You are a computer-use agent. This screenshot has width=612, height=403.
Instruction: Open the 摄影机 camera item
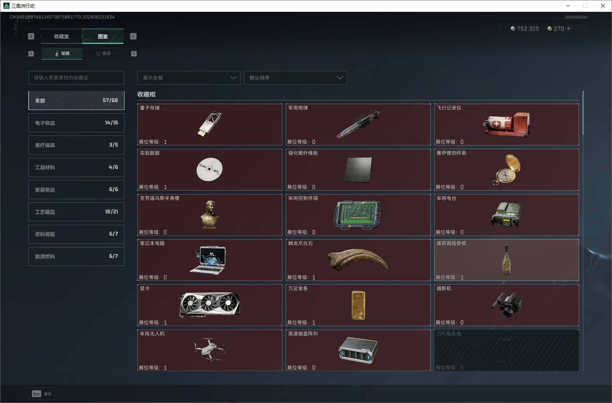[x=507, y=305]
